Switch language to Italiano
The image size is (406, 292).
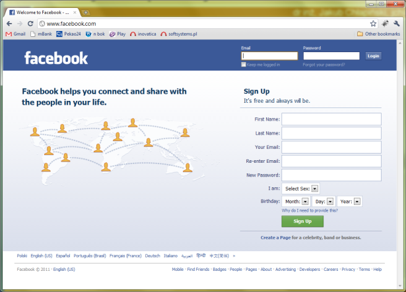point(170,256)
